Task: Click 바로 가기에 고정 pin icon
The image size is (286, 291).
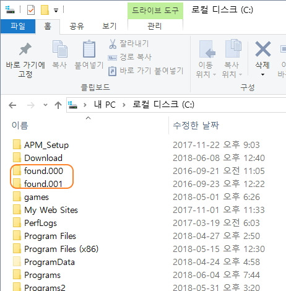Action: [25, 49]
